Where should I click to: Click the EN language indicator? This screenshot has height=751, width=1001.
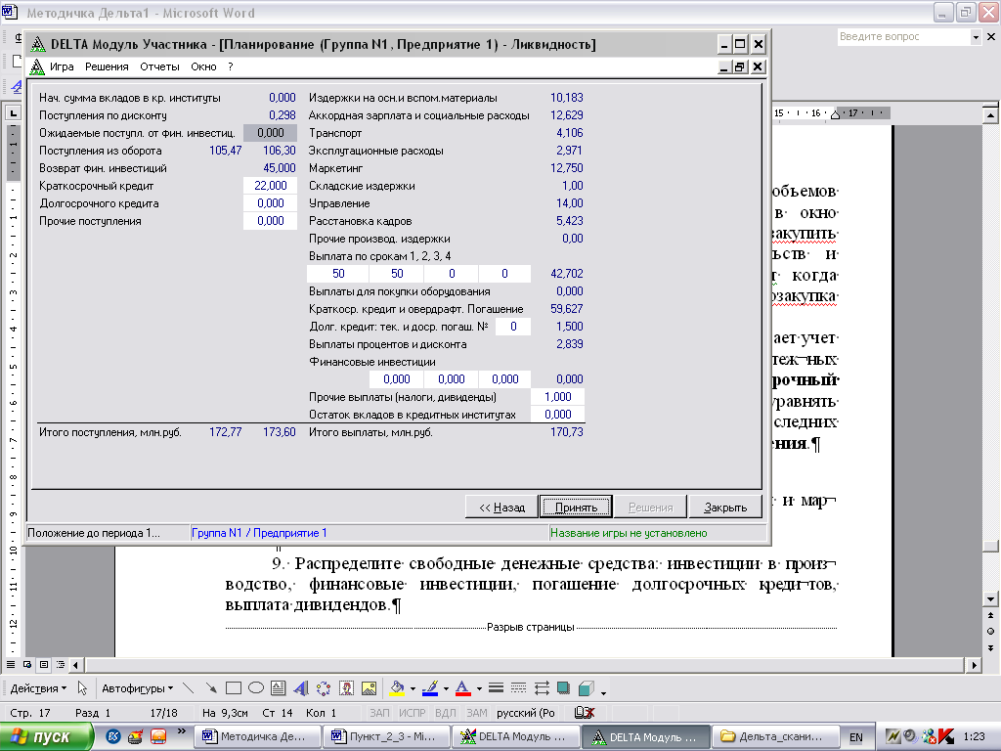[x=856, y=737]
